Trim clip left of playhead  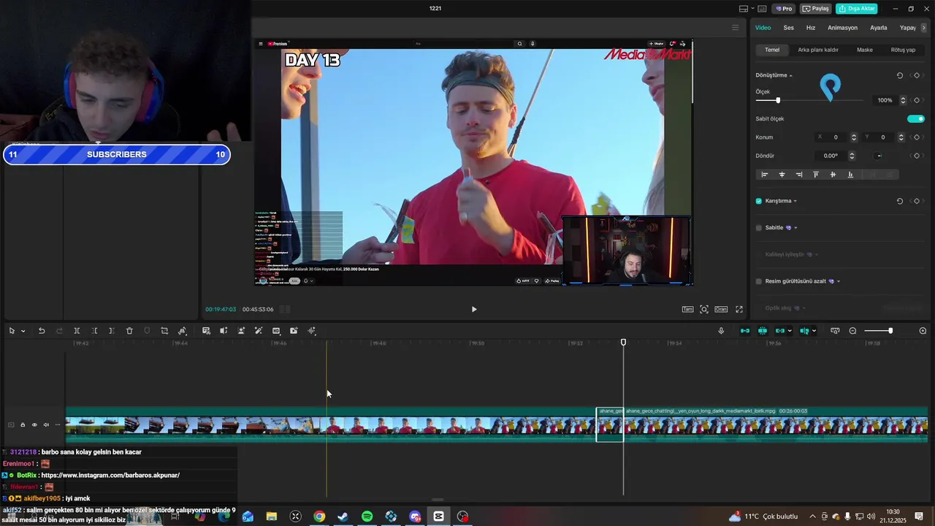point(94,331)
